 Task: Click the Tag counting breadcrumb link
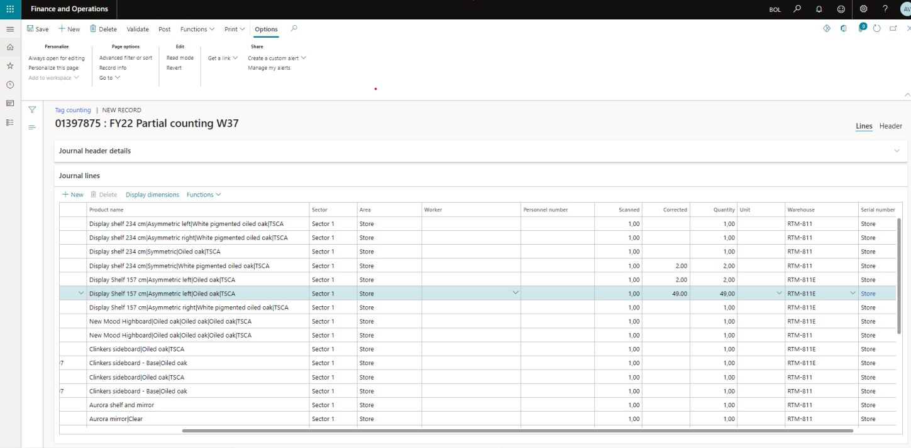[73, 110]
